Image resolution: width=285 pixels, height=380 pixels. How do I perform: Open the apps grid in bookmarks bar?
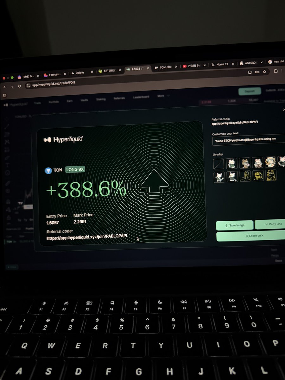click(4, 96)
